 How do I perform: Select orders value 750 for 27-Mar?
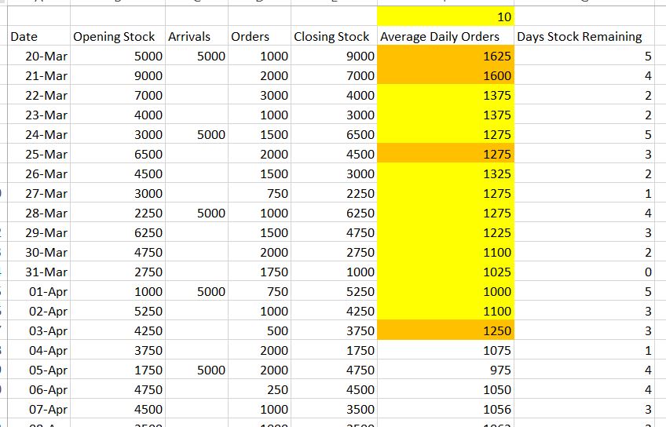coord(259,194)
